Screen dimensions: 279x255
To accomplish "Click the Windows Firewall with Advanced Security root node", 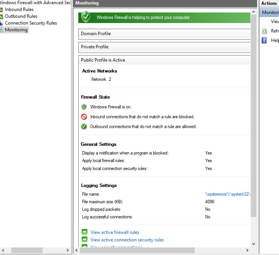I will tap(35, 3).
